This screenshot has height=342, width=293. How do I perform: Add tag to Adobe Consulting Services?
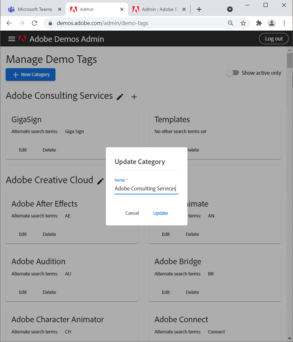(x=134, y=97)
